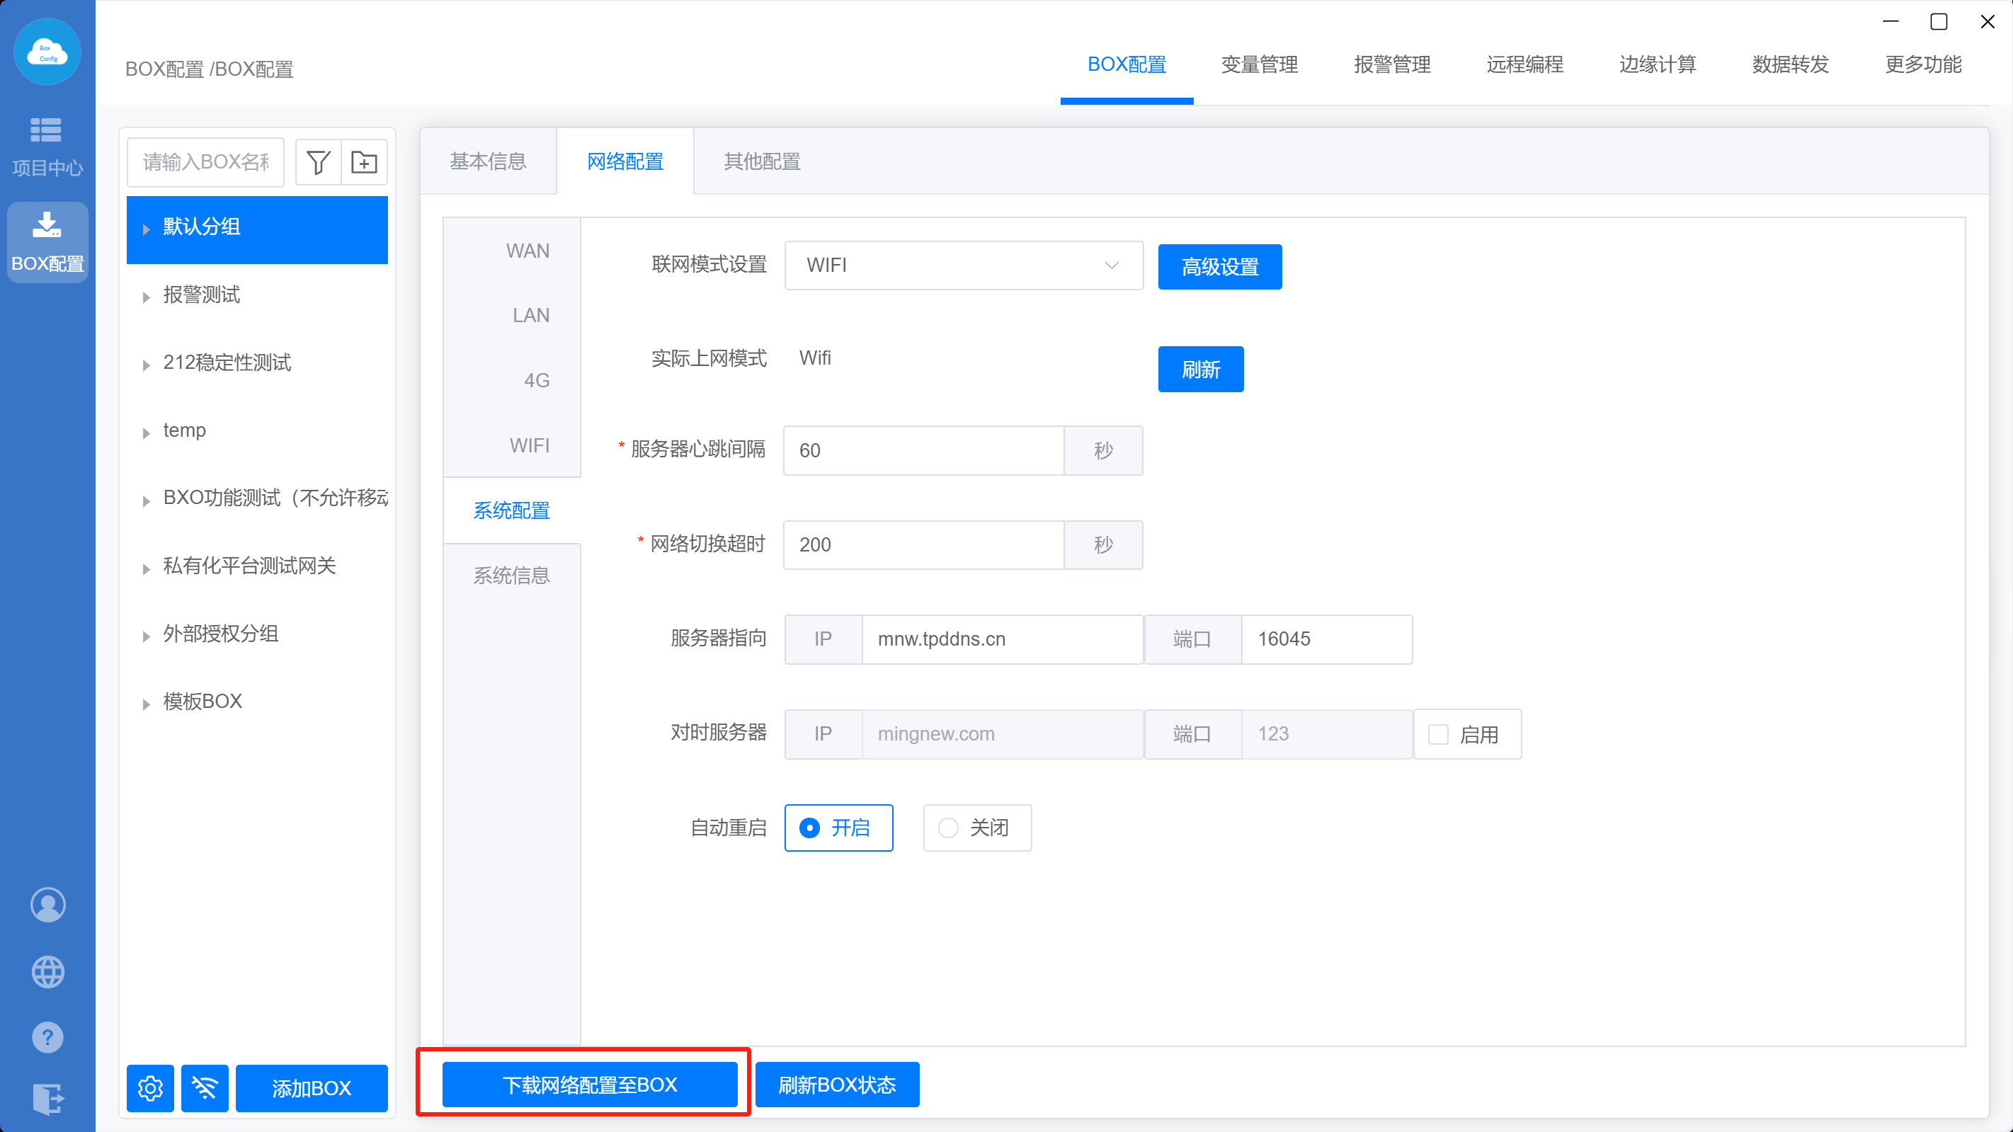Click the 服务器心跳间隔 value field
Viewport: 2013px width, 1132px height.
pyautogui.click(x=924, y=451)
